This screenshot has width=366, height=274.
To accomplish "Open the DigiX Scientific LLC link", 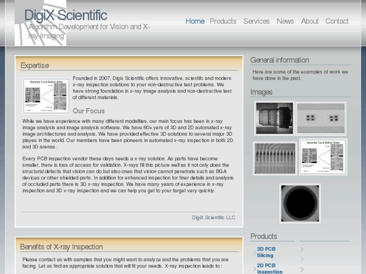I will click(213, 217).
